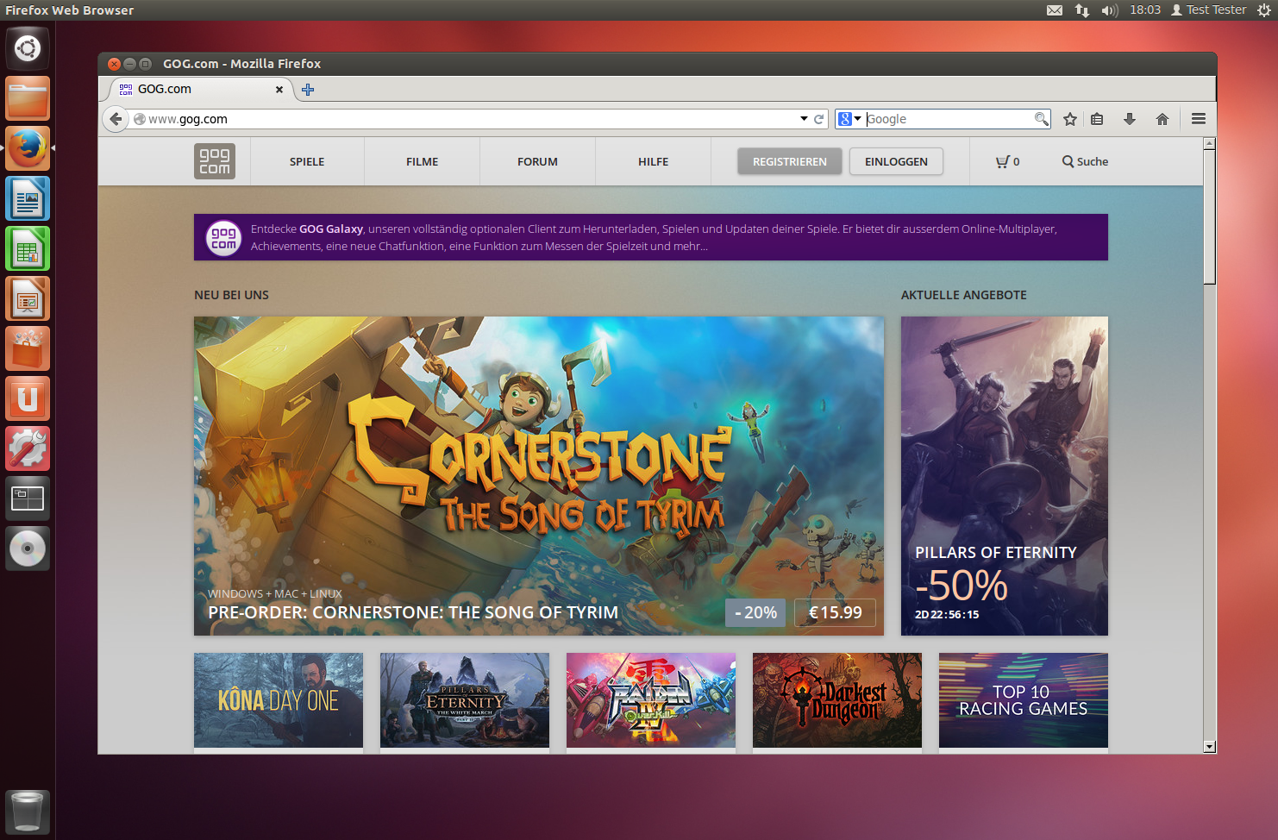Open the Darkest Dungeon game tile
Screen dimensions: 1278x840
pos(837,700)
